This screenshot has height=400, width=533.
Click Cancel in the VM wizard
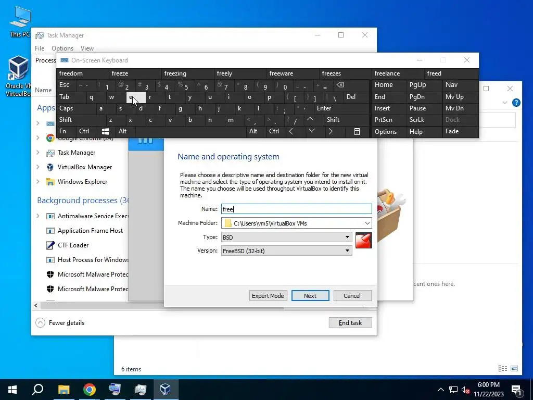click(x=352, y=296)
